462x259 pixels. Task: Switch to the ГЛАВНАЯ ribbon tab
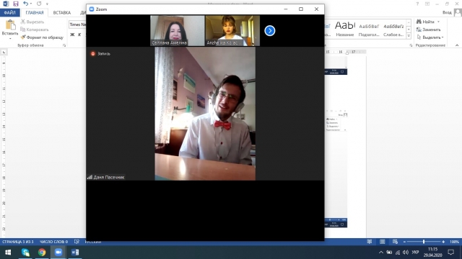click(x=35, y=13)
